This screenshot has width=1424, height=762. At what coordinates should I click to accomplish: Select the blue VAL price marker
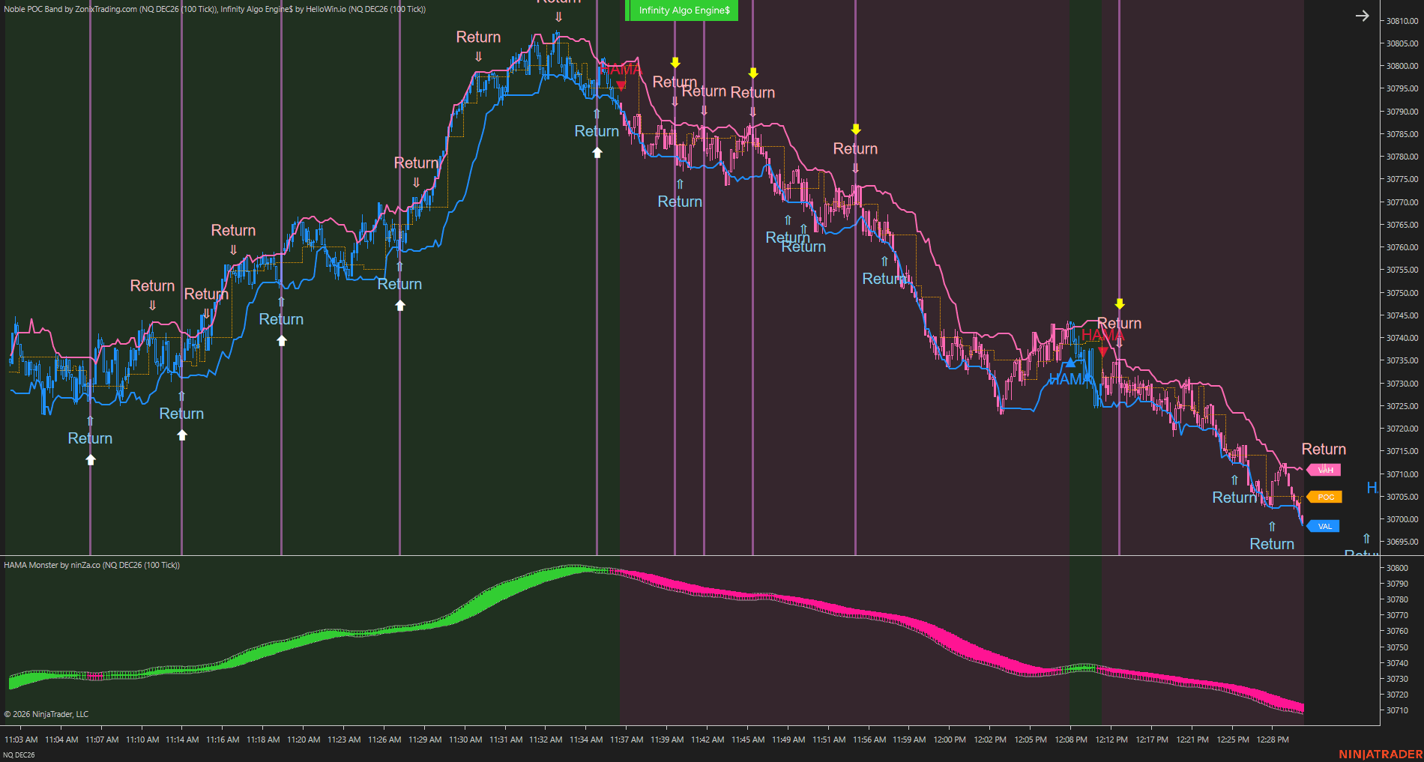(1323, 526)
